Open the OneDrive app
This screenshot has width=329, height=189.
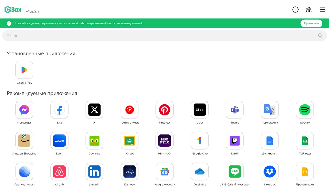click(200, 172)
